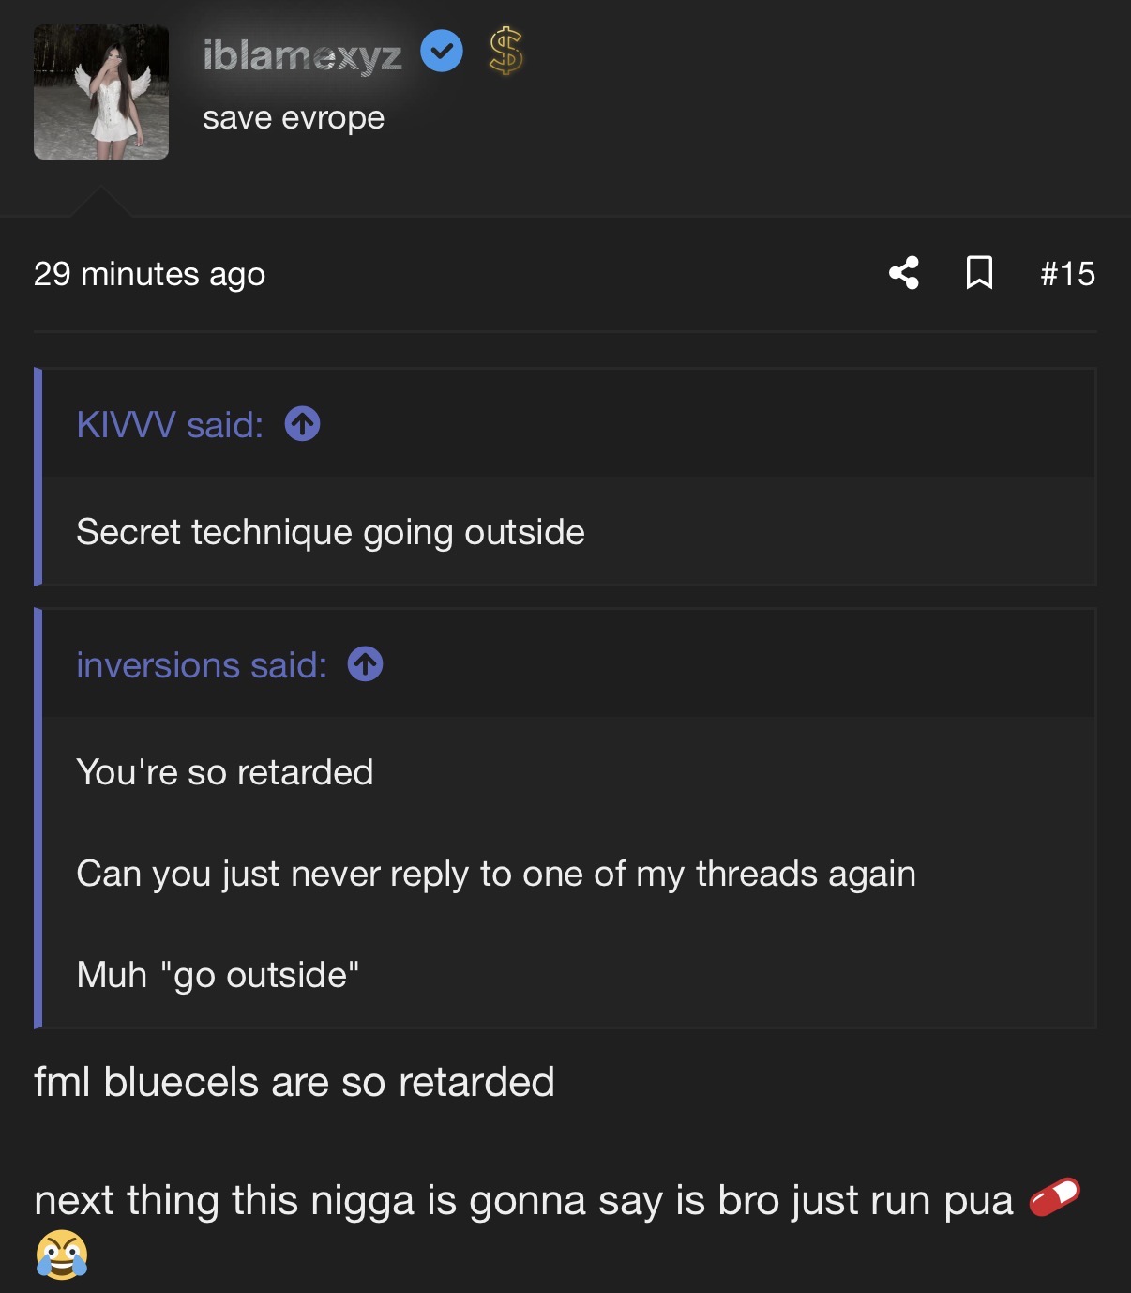Click the red pill emoji
This screenshot has height=1293, width=1131.
coord(1054,1198)
